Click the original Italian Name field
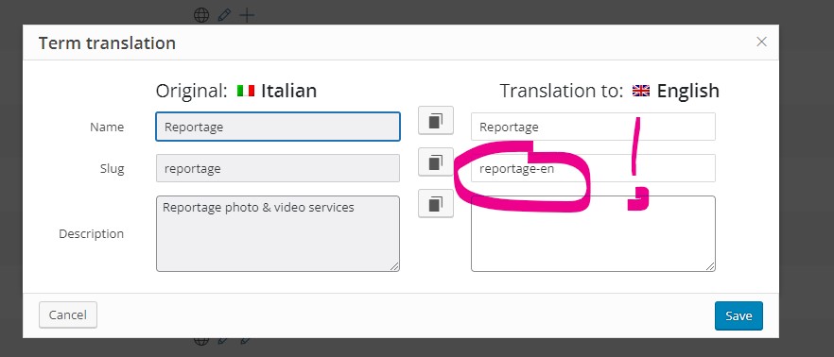Viewport: 834px width, 357px height. click(x=278, y=127)
